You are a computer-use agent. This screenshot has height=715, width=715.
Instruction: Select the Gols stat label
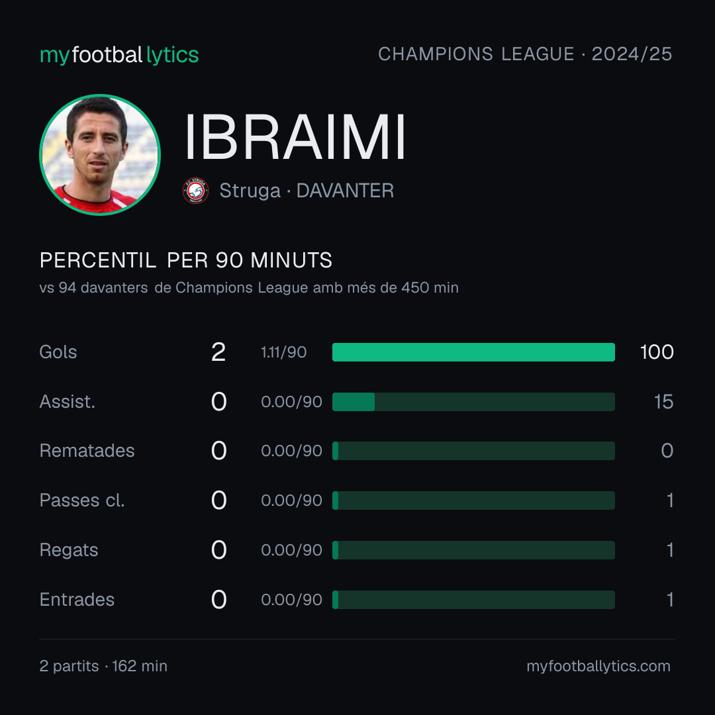58,352
